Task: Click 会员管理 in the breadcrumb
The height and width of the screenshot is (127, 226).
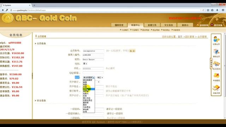Action: click(202, 37)
